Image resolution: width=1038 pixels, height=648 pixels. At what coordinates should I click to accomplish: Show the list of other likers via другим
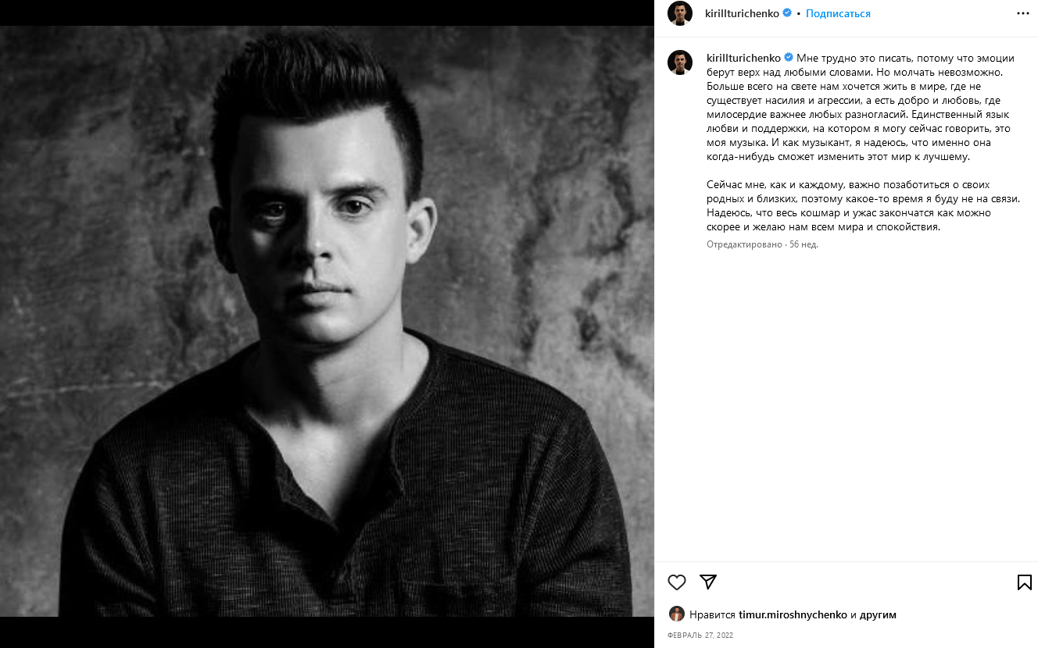click(878, 614)
